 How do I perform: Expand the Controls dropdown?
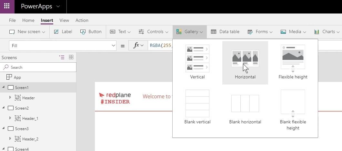[x=154, y=32]
